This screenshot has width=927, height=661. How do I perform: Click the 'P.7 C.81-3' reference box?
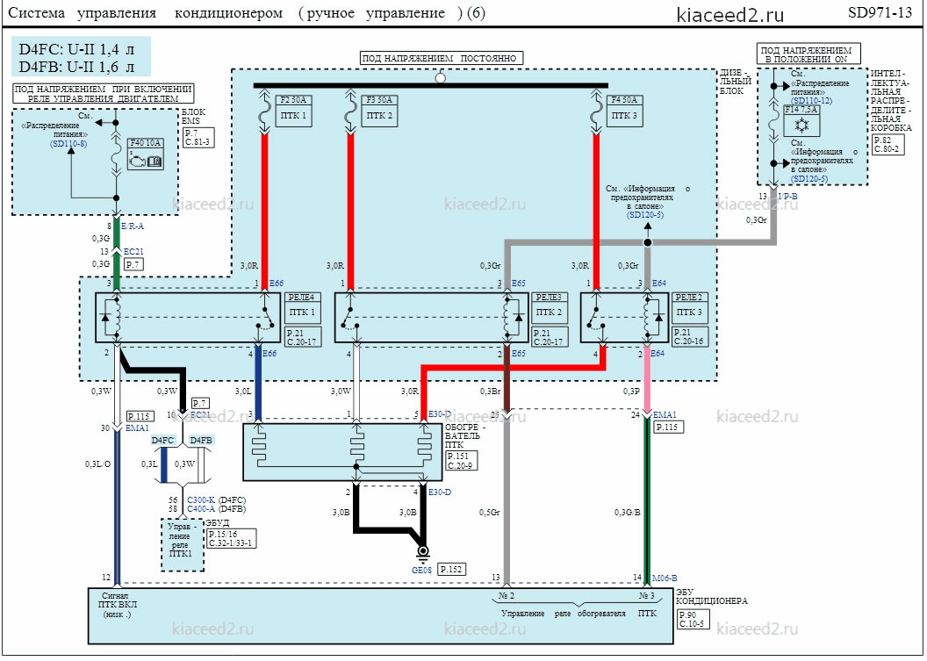click(x=198, y=137)
